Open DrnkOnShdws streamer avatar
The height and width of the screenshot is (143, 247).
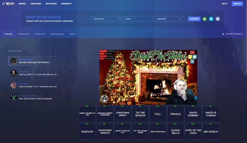coord(14,61)
